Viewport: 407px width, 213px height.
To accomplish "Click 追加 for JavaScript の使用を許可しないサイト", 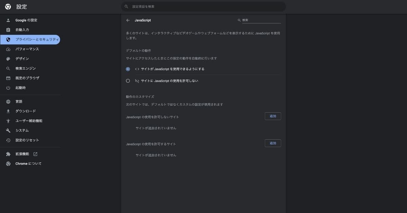I will point(273,116).
